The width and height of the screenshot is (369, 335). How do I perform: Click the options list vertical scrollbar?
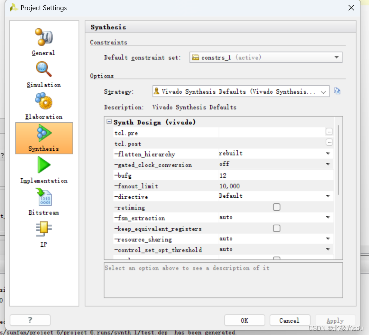(x=338, y=160)
